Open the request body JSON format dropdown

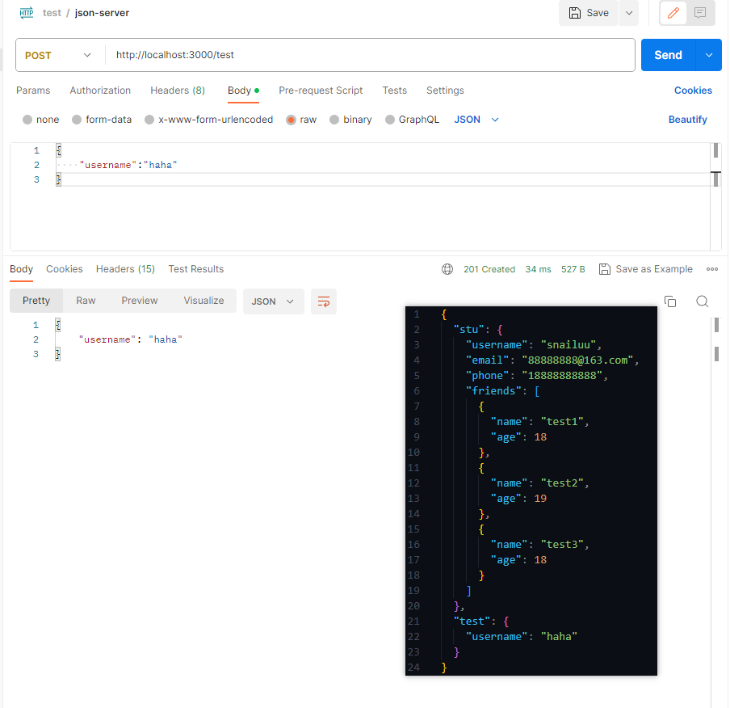pyautogui.click(x=476, y=120)
